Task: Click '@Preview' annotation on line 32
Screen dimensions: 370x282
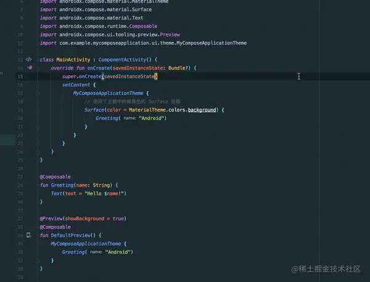Action: coord(51,219)
